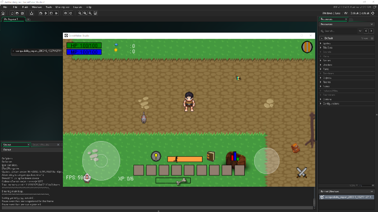Create a new project with the blank page icon
Image resolution: width=378 pixels, height=212 pixels.
tap(12, 13)
